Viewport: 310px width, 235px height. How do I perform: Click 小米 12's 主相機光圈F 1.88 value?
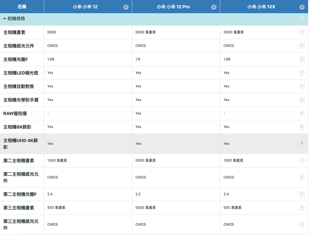51,59
